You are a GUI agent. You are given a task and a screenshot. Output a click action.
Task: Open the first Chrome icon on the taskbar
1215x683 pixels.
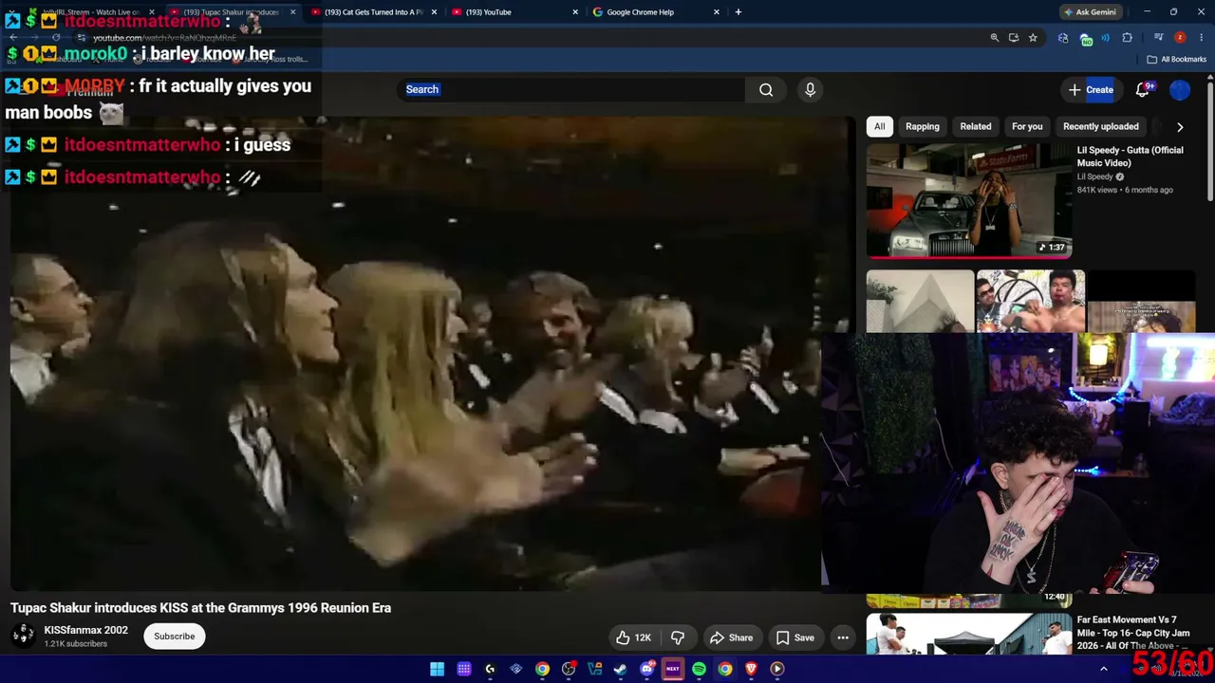pos(542,669)
